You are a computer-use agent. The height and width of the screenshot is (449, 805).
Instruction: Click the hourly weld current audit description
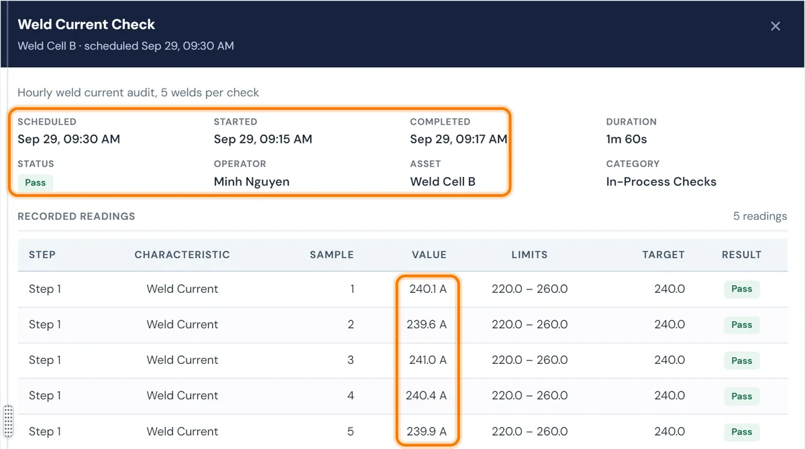138,92
